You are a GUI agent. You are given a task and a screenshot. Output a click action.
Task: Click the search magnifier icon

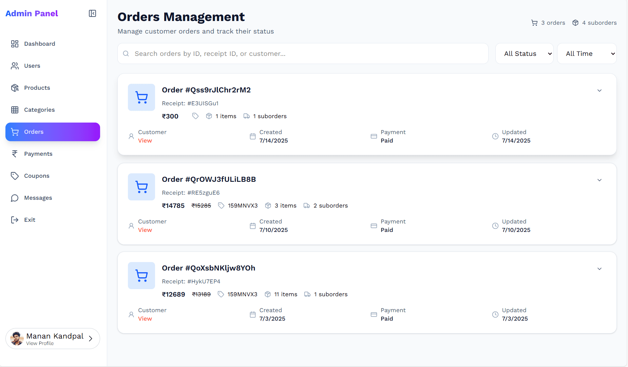coord(126,53)
